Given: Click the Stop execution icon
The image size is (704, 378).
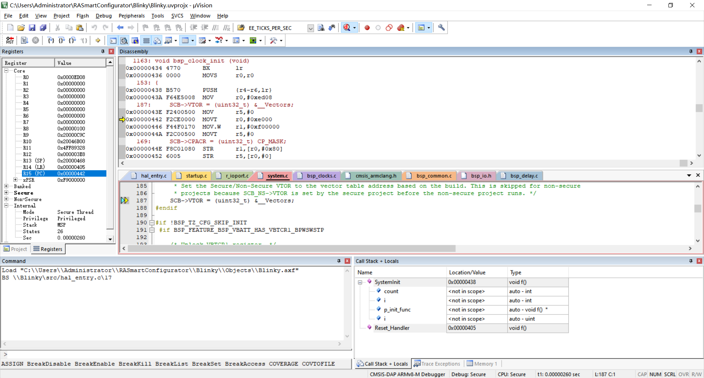Looking at the screenshot, I should (36, 40).
